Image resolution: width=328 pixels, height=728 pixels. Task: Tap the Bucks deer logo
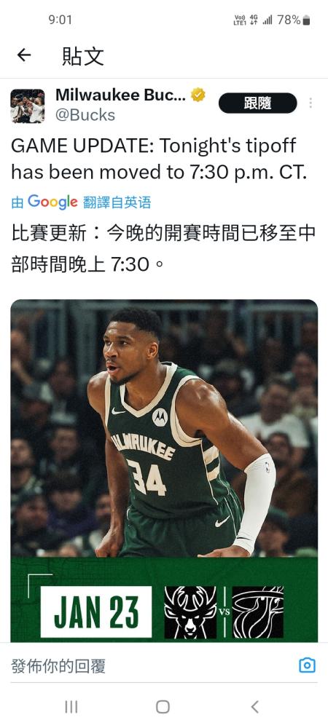pos(190,612)
